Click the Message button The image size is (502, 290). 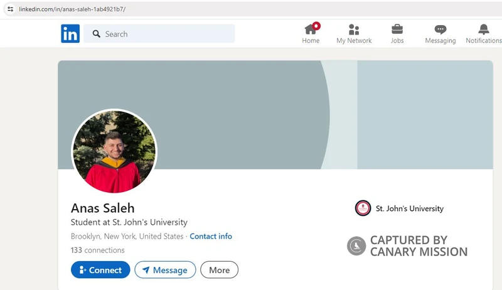pyautogui.click(x=165, y=270)
